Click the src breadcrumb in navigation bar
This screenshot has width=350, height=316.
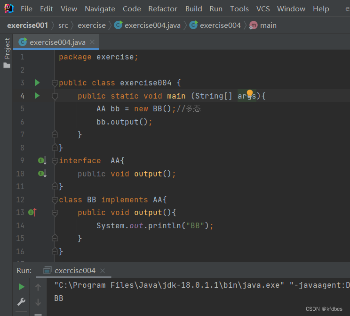pyautogui.click(x=63, y=25)
